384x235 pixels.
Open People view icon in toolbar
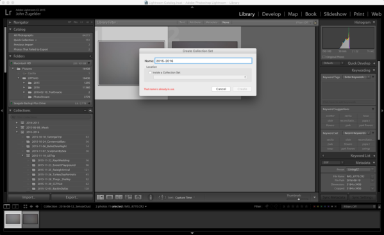pos(138,197)
